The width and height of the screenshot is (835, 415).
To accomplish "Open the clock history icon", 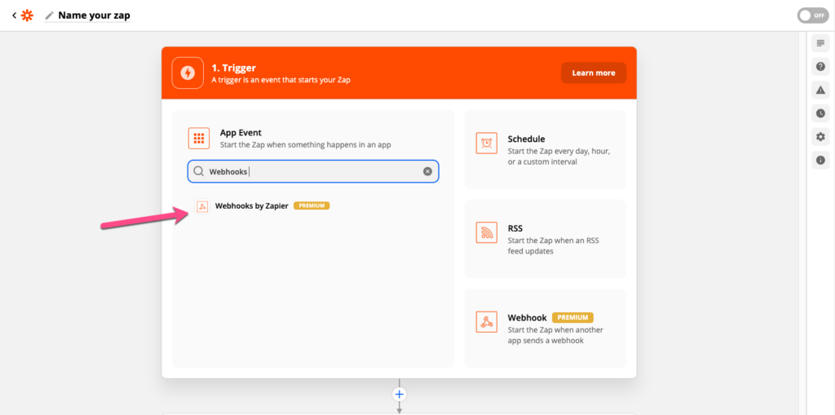I will point(820,113).
